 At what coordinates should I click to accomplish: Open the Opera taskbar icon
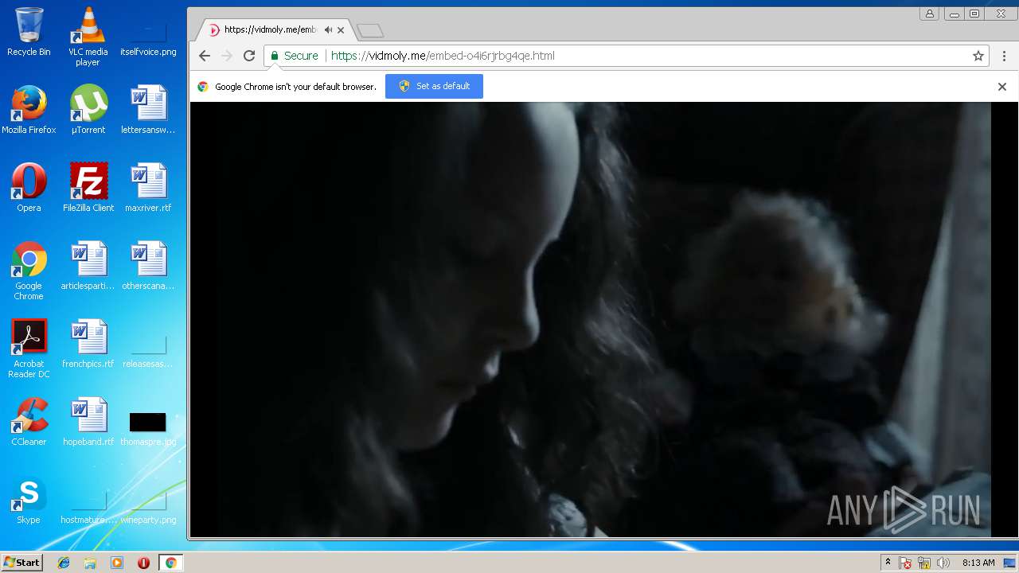[143, 563]
